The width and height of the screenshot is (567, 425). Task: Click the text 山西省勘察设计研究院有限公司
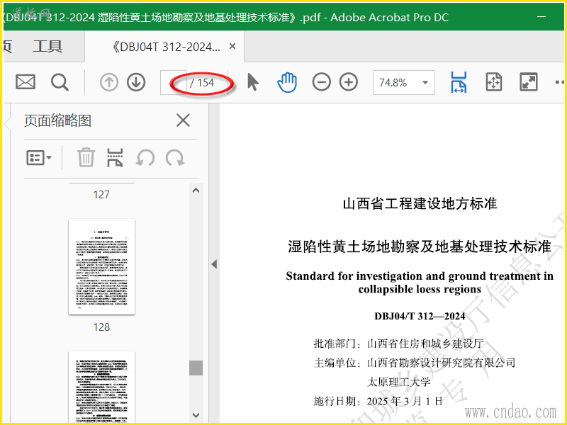(x=441, y=363)
